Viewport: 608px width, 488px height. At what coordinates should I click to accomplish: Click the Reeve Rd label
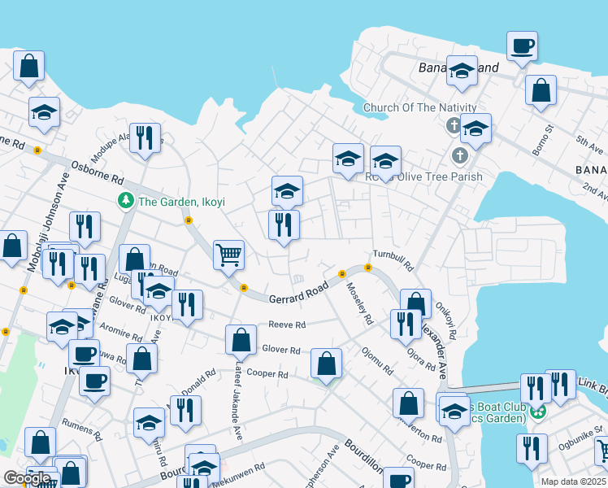(x=287, y=325)
